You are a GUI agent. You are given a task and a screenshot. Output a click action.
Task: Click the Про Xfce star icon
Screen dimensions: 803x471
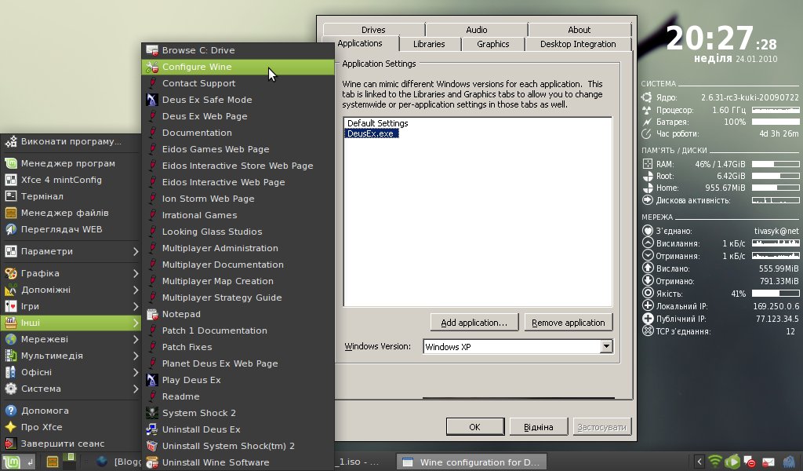point(11,427)
